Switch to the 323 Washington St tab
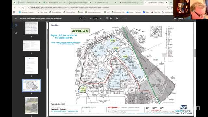208x117 pixels. tap(54, 2)
